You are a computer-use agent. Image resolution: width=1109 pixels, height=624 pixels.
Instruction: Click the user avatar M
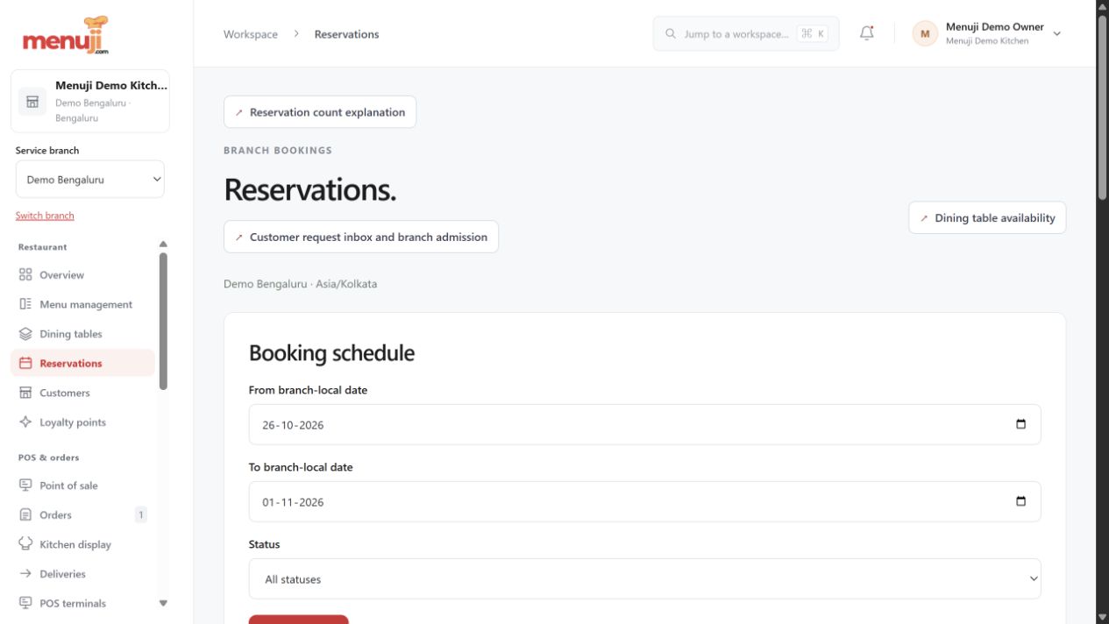925,33
